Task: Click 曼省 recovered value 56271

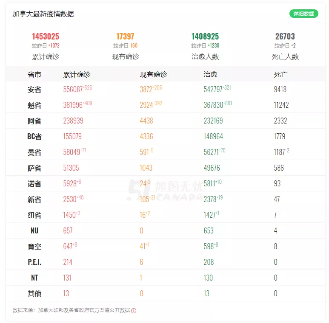Action: click(211, 152)
